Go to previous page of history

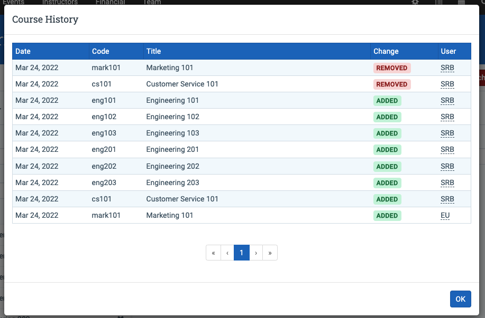coord(227,253)
